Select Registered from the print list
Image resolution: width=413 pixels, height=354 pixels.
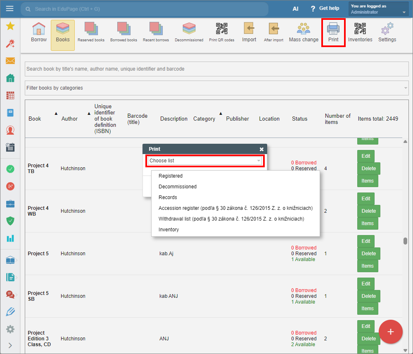[x=171, y=176]
